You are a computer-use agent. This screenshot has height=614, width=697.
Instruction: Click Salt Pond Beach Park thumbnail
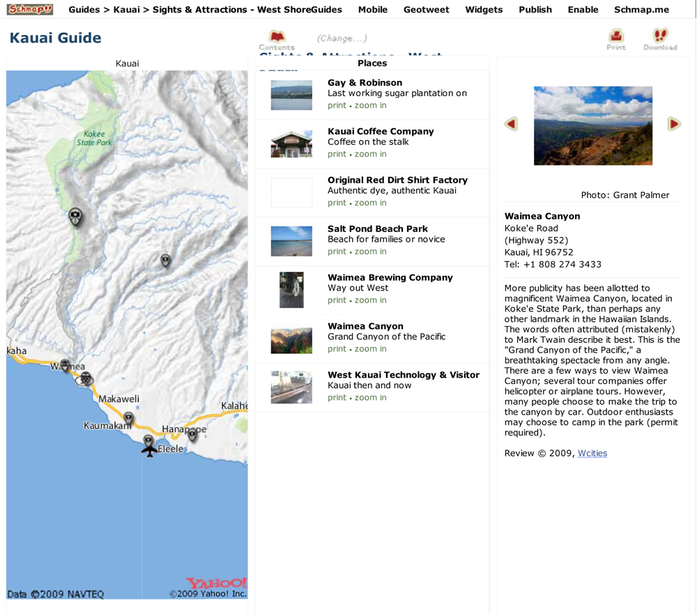coord(291,241)
